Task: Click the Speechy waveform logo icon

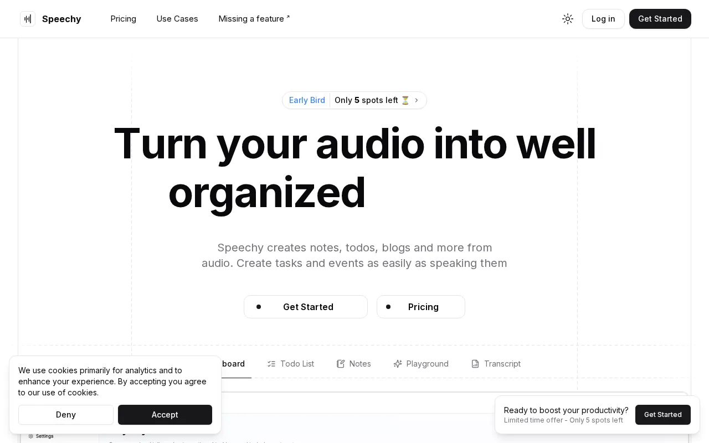Action: (28, 19)
